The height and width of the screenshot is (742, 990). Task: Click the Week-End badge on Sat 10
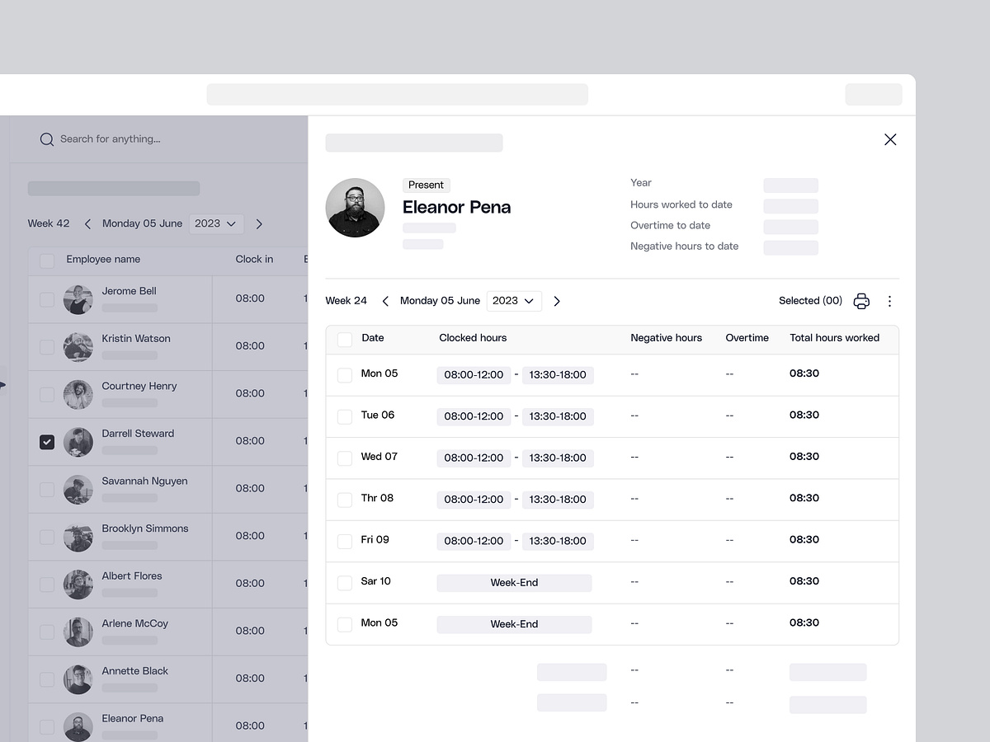pyautogui.click(x=514, y=582)
